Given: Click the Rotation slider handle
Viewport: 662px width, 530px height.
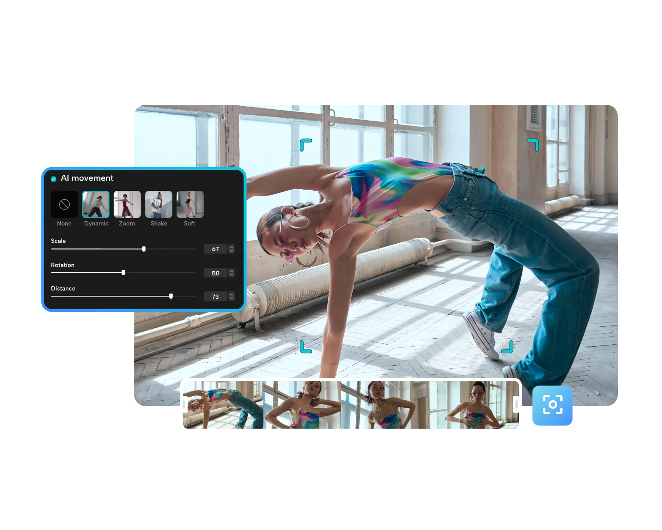Looking at the screenshot, I should pyautogui.click(x=123, y=272).
